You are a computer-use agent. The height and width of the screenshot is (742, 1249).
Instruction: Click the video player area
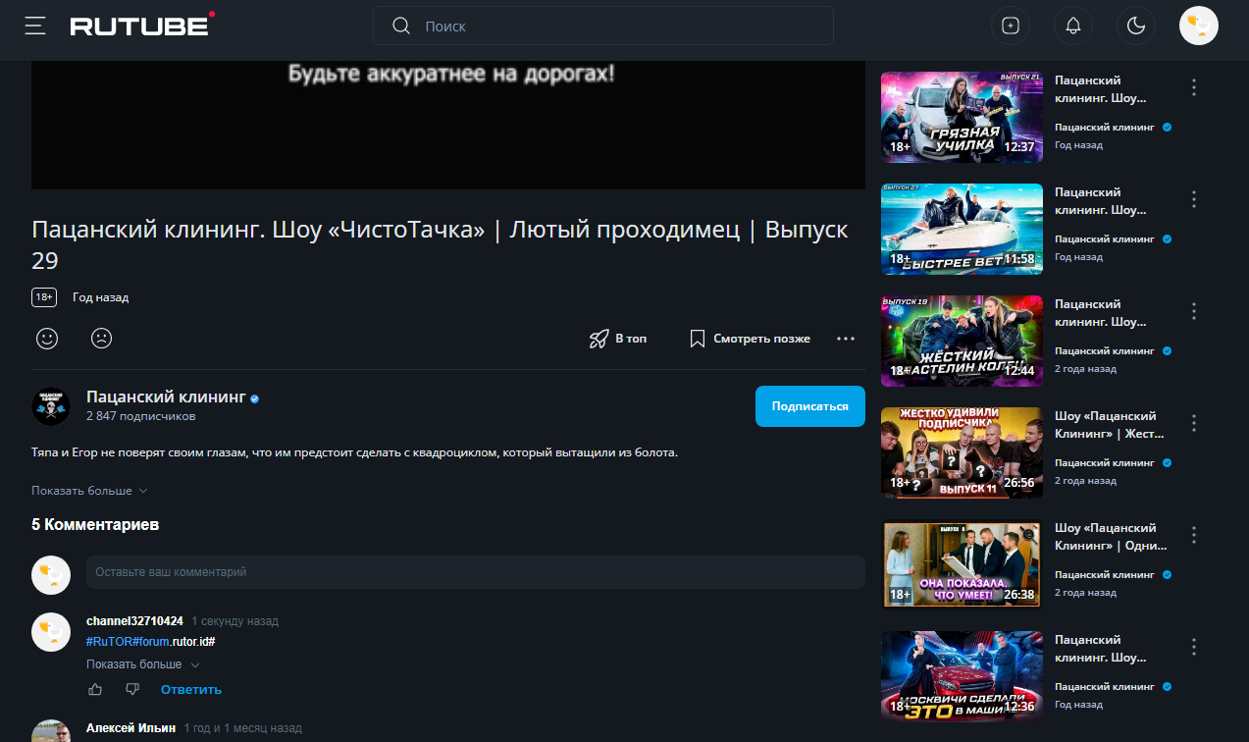(448, 125)
